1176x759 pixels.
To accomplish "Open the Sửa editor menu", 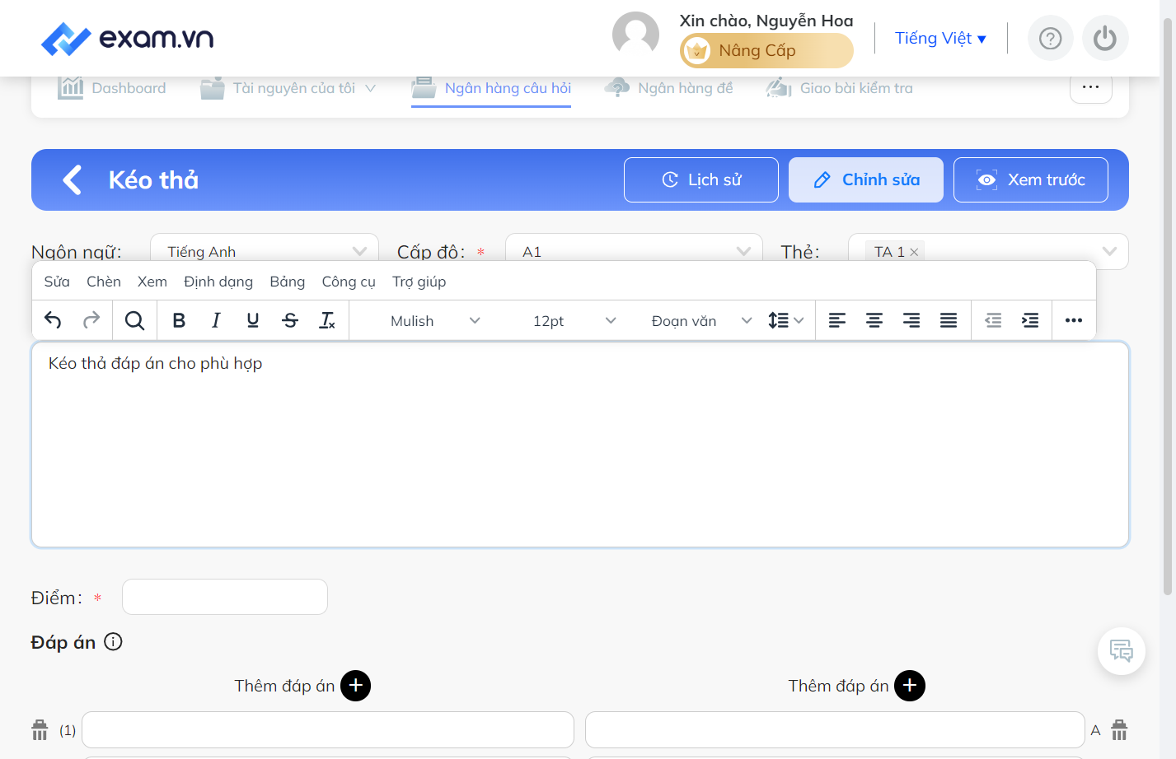I will [x=57, y=282].
